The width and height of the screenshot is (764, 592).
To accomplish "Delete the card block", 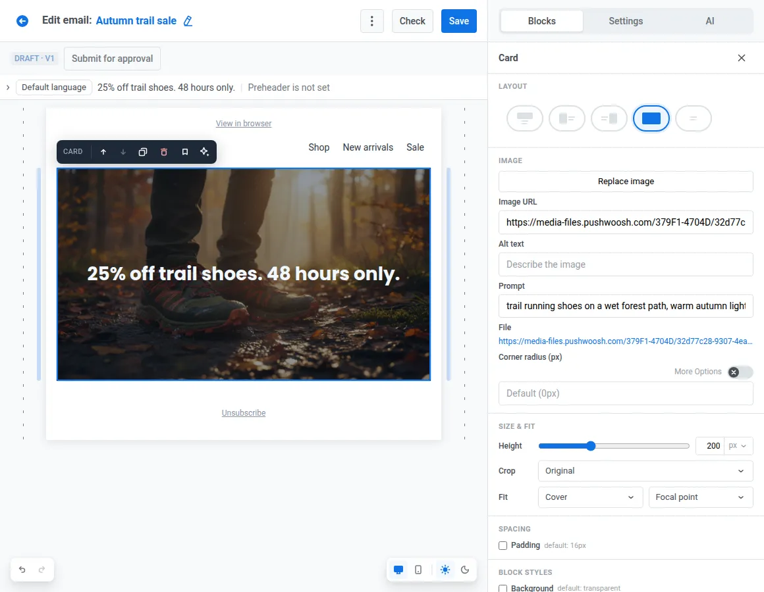I will click(x=164, y=152).
